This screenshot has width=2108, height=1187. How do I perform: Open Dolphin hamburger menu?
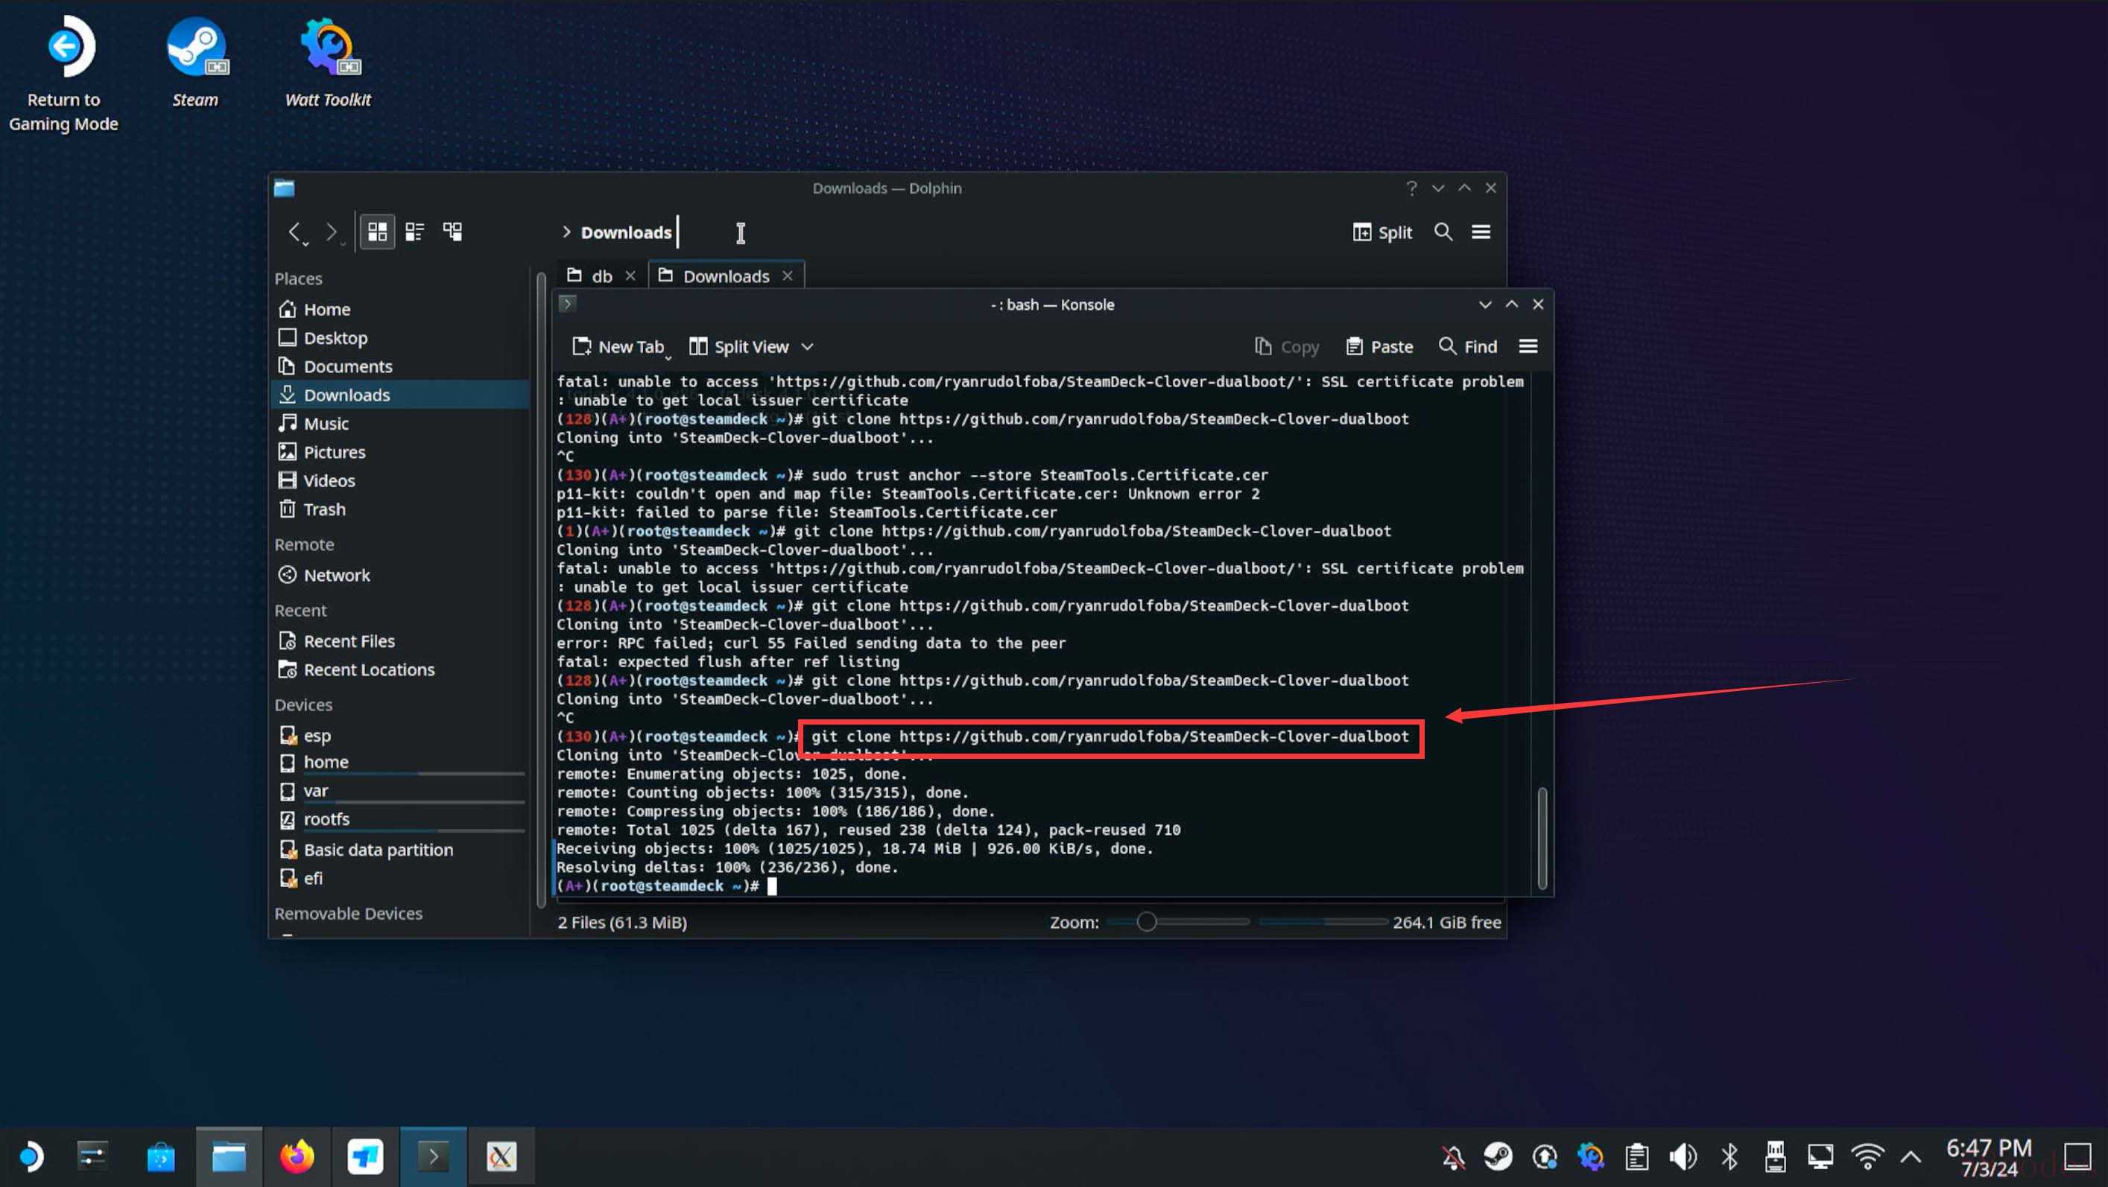(x=1481, y=232)
